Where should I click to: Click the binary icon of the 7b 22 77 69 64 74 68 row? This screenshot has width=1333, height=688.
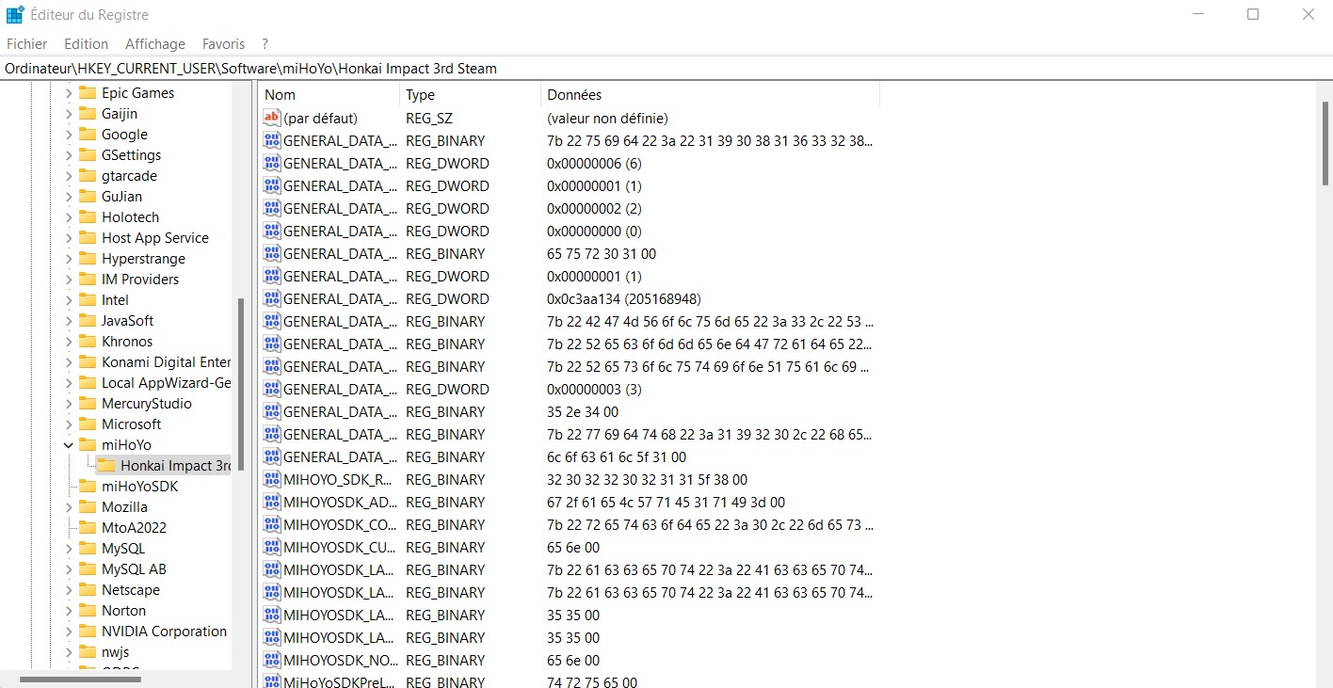click(272, 435)
